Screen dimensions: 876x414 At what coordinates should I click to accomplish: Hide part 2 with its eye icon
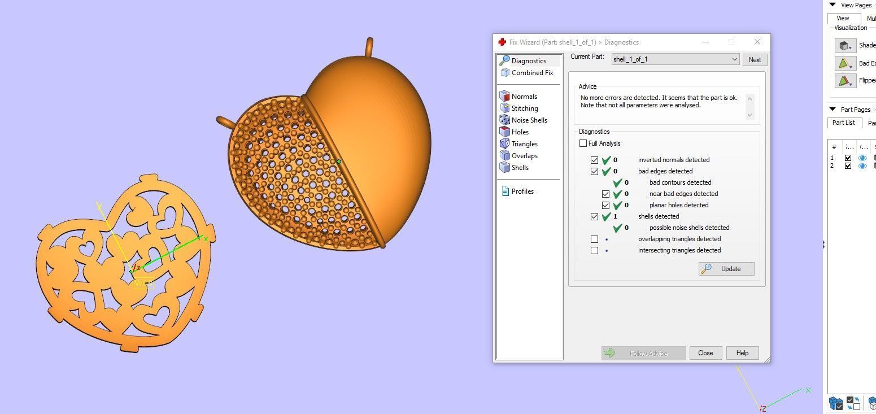(862, 166)
